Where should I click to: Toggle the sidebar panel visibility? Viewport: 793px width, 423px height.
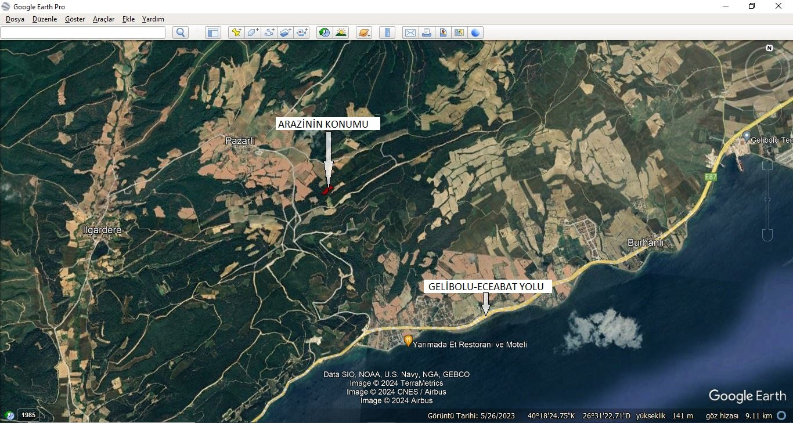pyautogui.click(x=213, y=32)
